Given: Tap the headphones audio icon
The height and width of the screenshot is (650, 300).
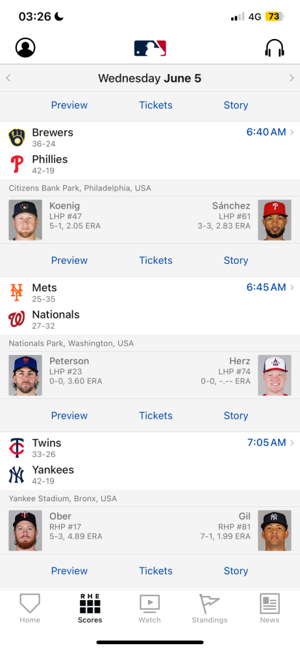Looking at the screenshot, I should click(274, 48).
